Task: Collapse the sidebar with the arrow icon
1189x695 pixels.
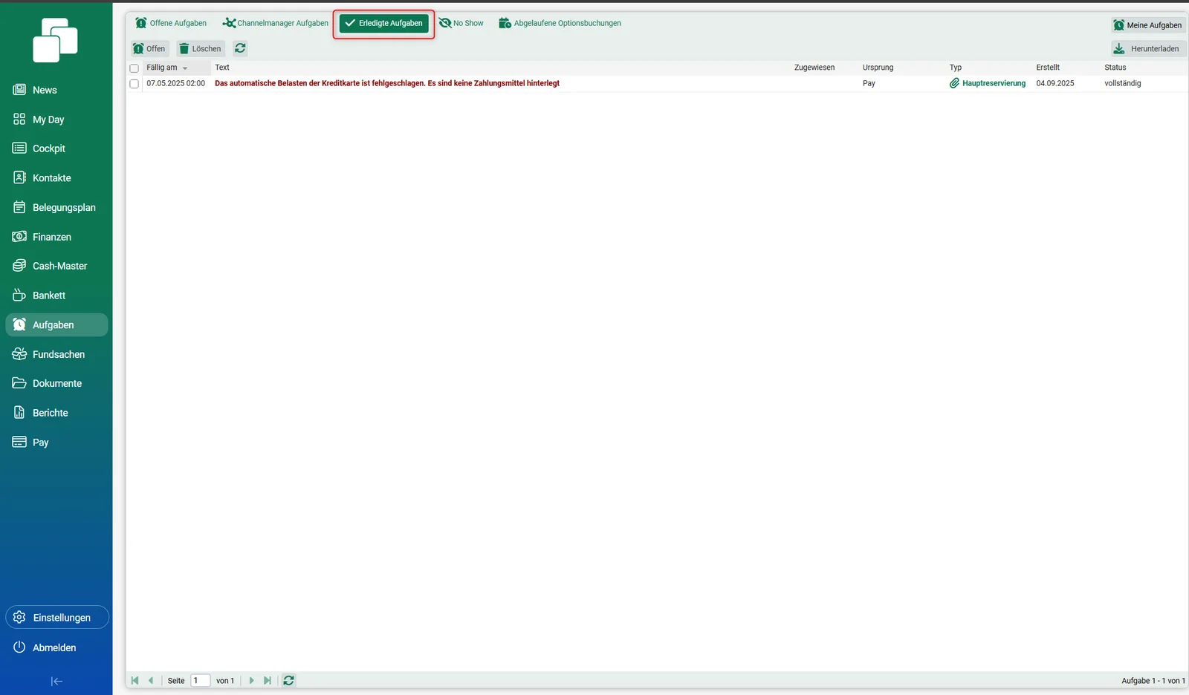Action: (x=56, y=681)
